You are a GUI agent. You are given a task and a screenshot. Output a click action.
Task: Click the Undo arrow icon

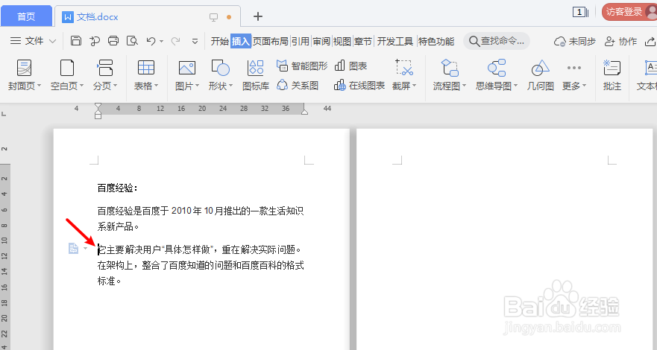[151, 41]
